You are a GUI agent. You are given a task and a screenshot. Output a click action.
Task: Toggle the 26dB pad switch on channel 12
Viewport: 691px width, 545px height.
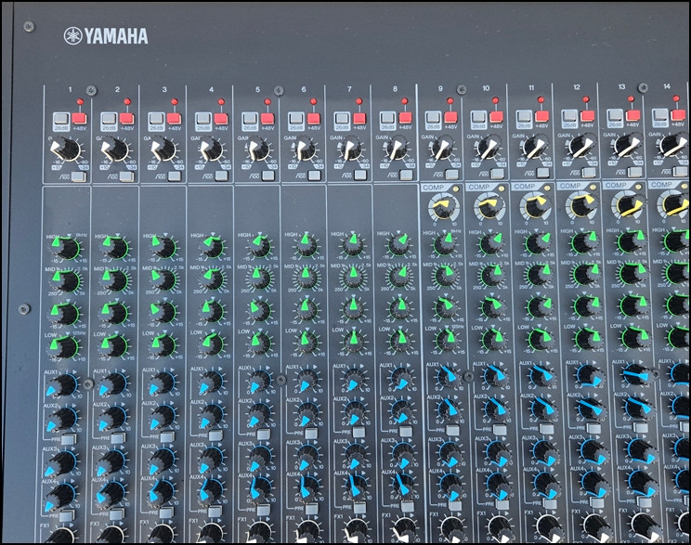pos(569,116)
